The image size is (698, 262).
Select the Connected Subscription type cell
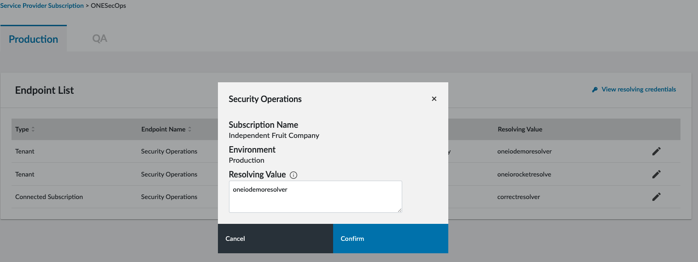click(x=49, y=197)
